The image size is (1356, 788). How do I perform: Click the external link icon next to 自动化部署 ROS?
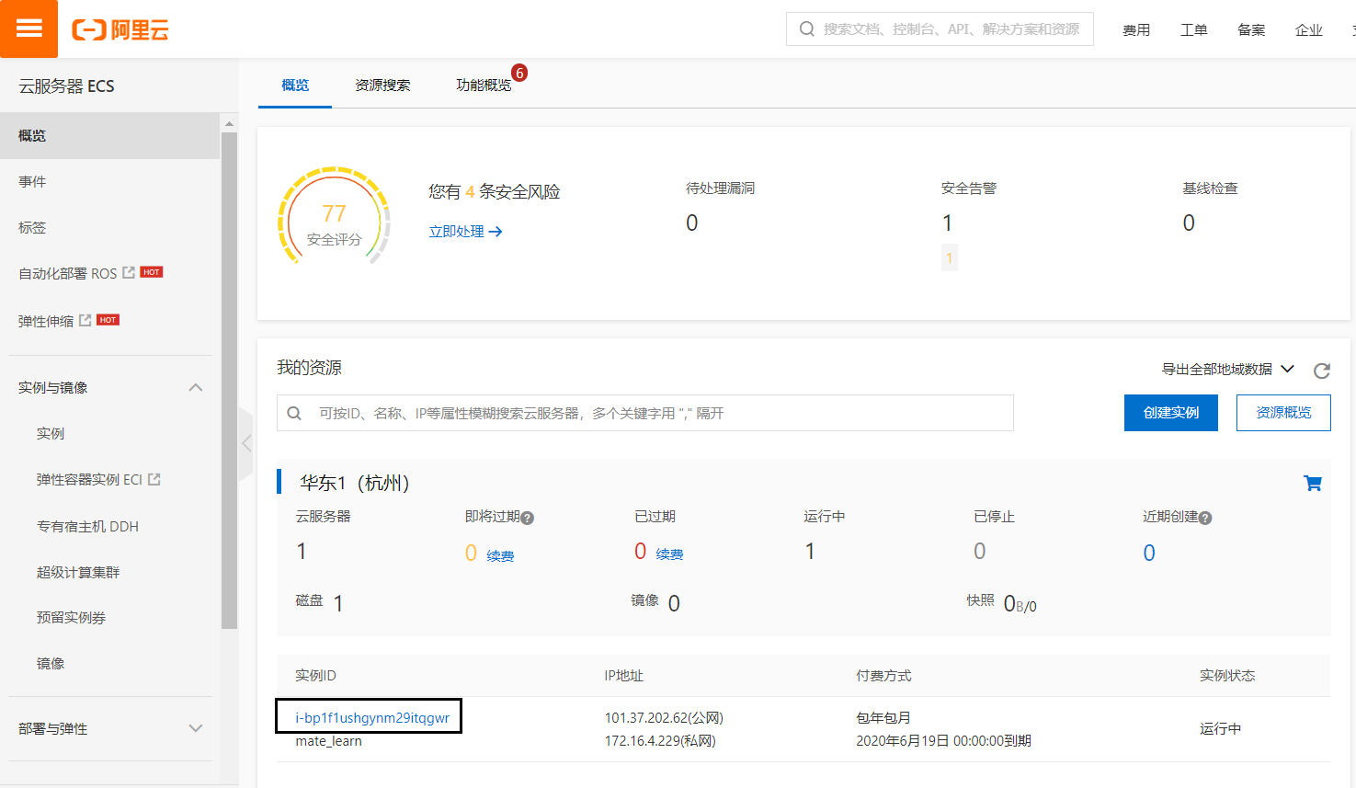(129, 272)
